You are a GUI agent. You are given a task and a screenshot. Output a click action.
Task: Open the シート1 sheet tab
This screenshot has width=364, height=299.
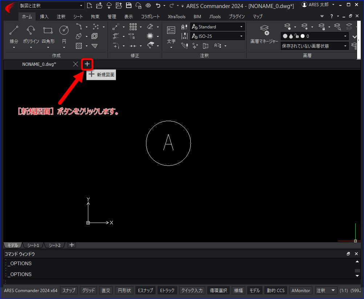[33, 245]
